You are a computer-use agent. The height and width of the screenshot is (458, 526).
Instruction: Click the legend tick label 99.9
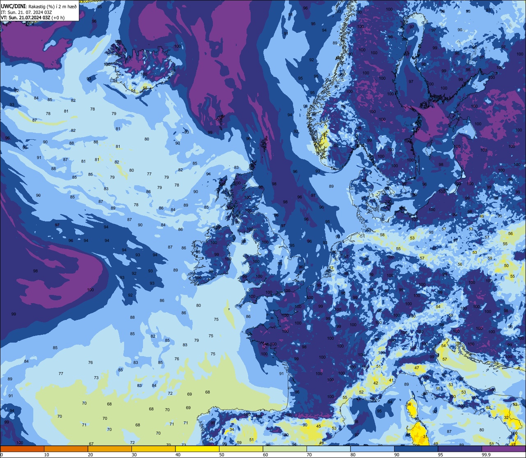[x=486, y=455]
